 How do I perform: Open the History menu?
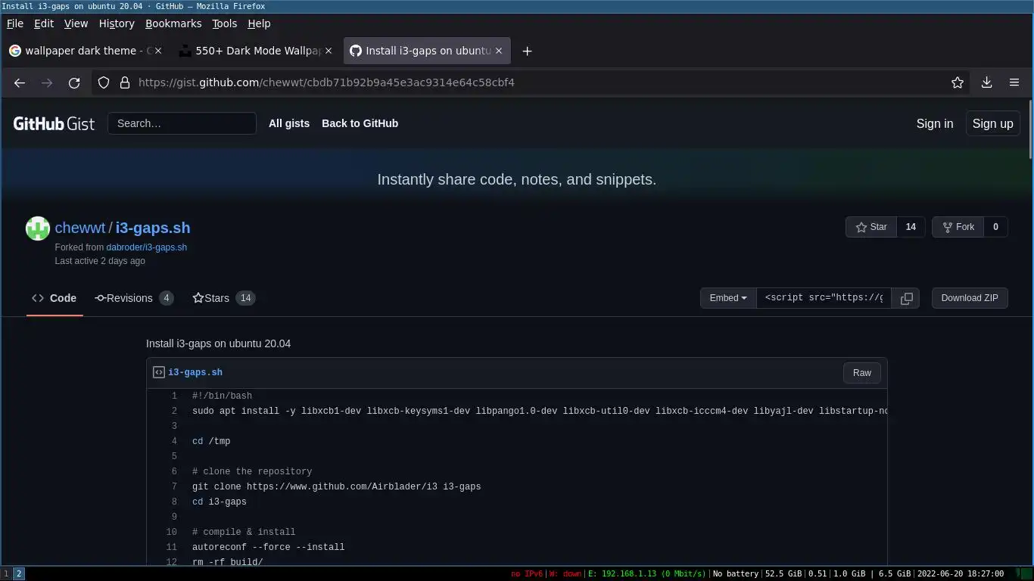[117, 23]
